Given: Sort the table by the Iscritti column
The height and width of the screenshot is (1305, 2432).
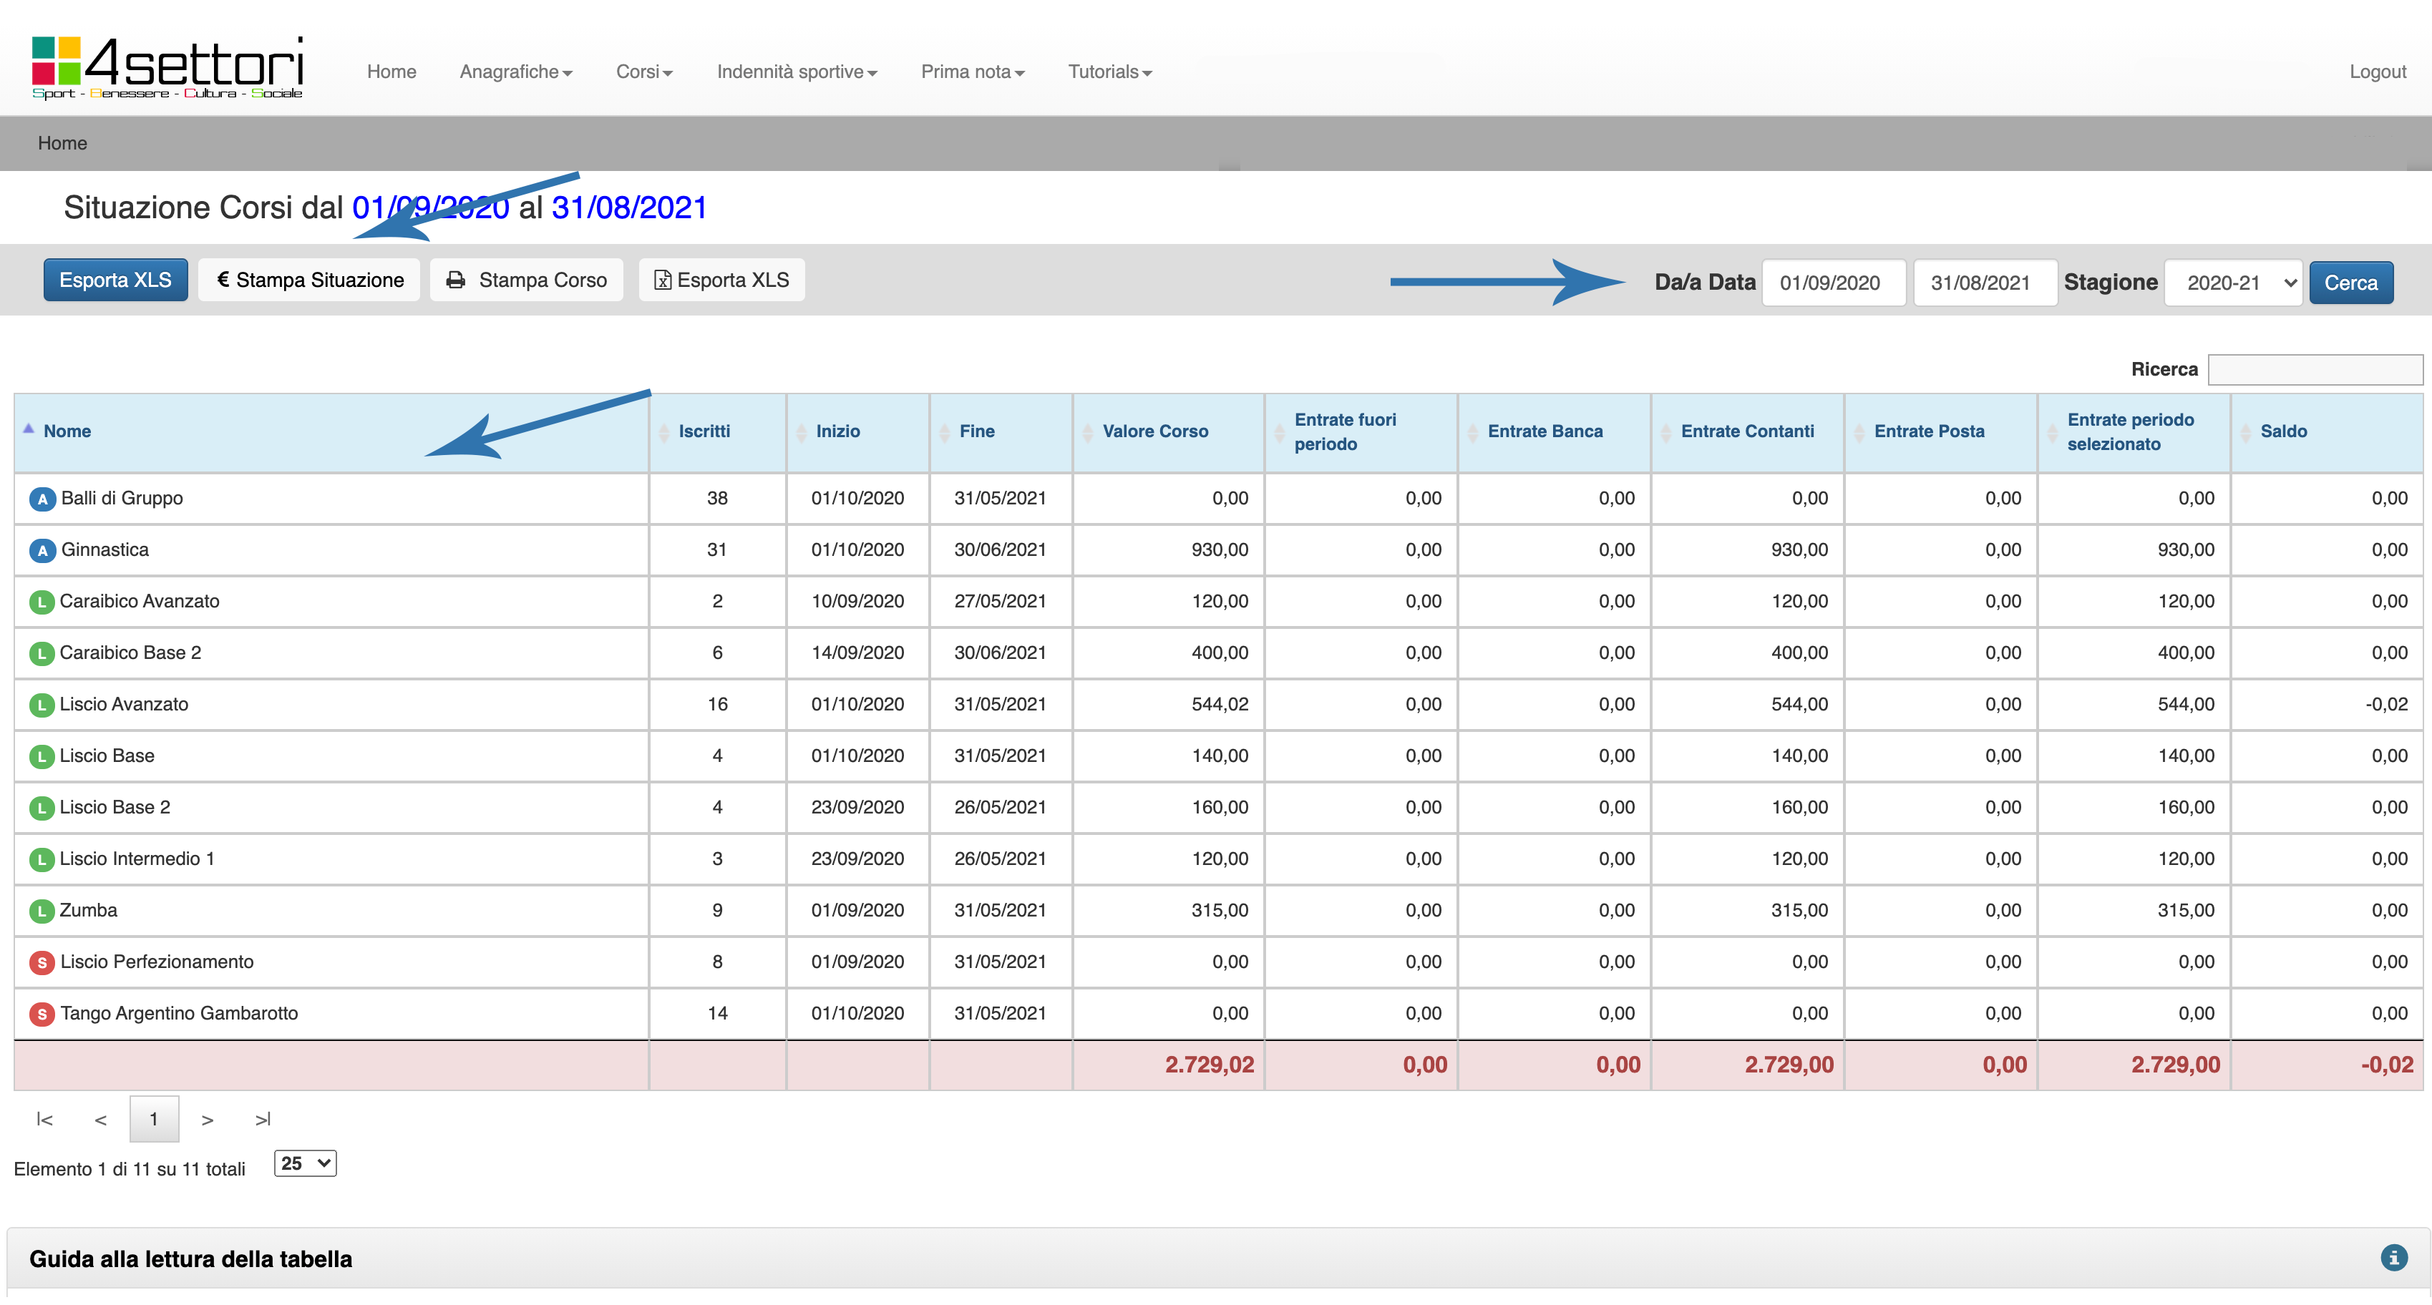Looking at the screenshot, I should tap(704, 431).
